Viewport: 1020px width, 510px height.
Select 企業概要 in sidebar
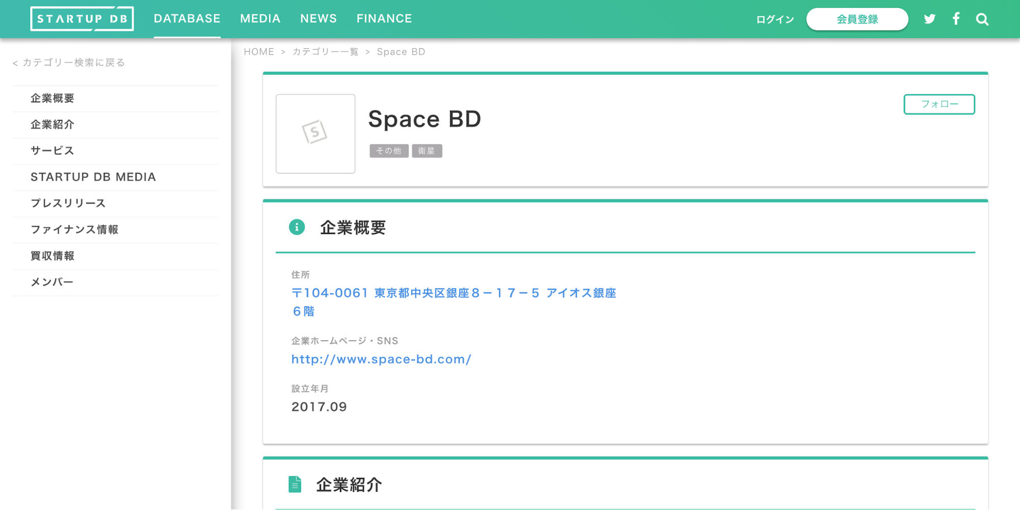(x=115, y=98)
